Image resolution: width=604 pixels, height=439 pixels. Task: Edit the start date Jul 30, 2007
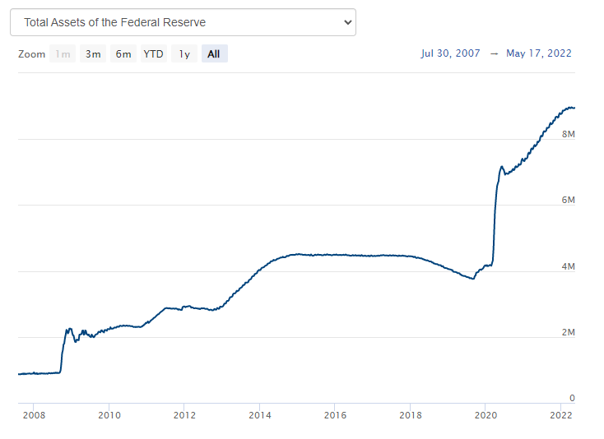coord(450,53)
